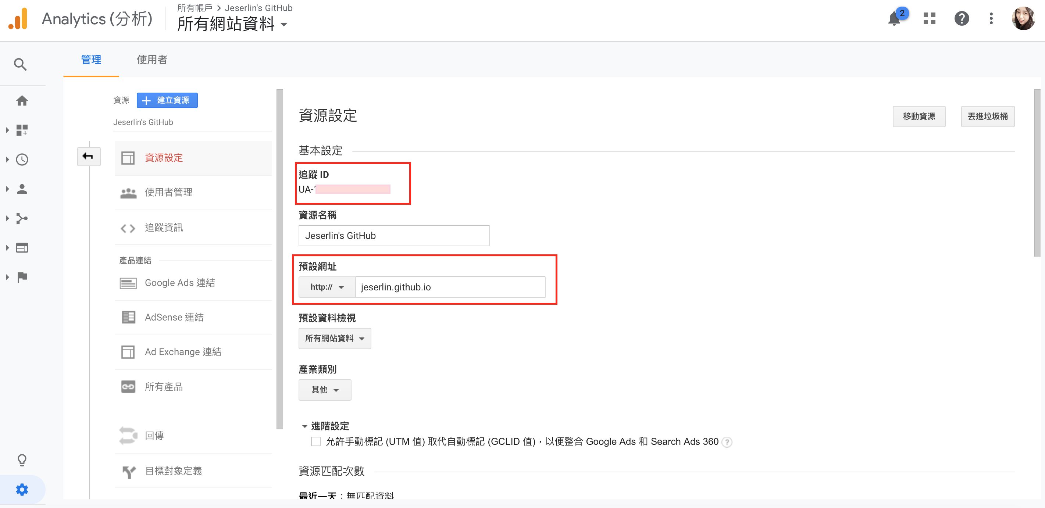Open the notifications bell
Image resolution: width=1045 pixels, height=508 pixels.
tap(894, 19)
